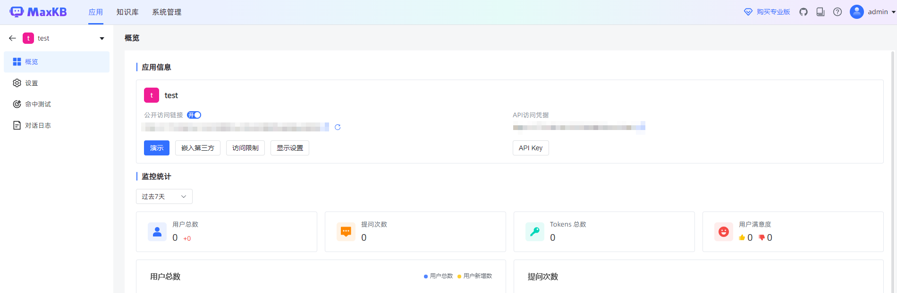The width and height of the screenshot is (897, 293).
Task: Click the back arrow beside test
Action: coord(12,38)
